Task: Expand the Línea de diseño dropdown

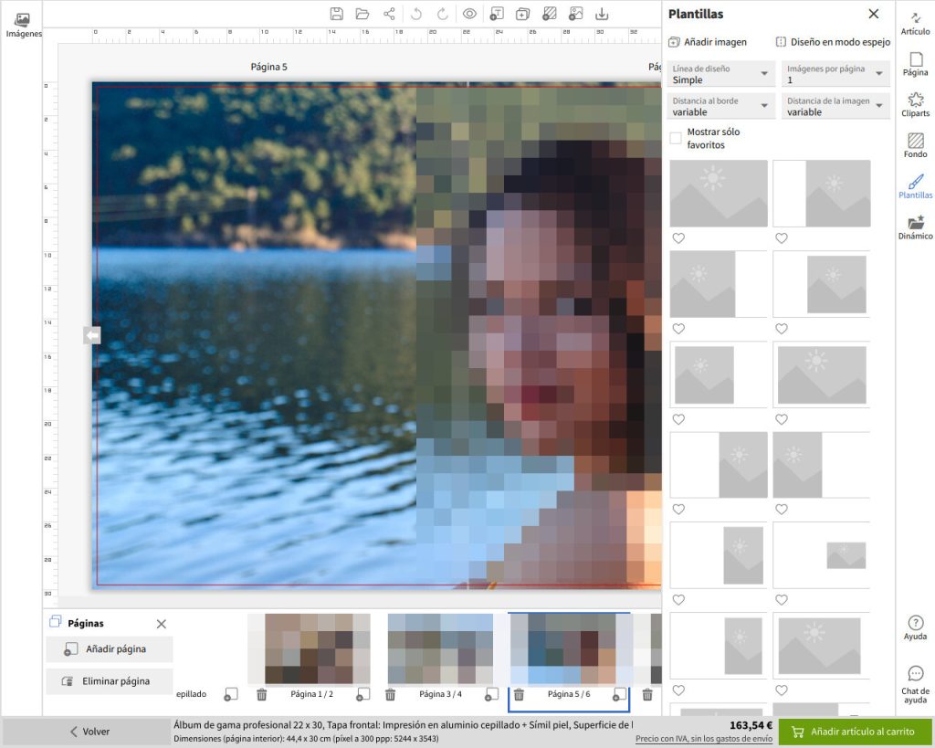Action: pyautogui.click(x=720, y=74)
